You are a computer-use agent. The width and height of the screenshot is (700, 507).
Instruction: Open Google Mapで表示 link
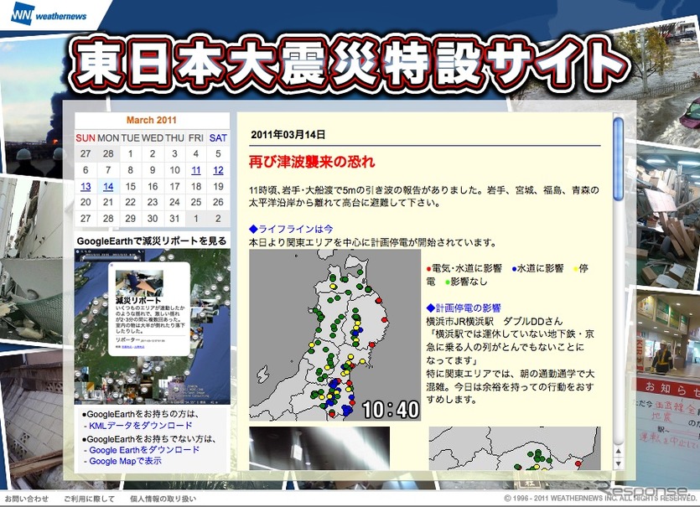coord(125,461)
